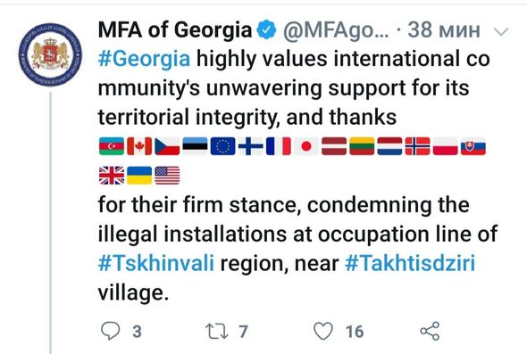Retweet this post using the retweet icon

tap(217, 331)
